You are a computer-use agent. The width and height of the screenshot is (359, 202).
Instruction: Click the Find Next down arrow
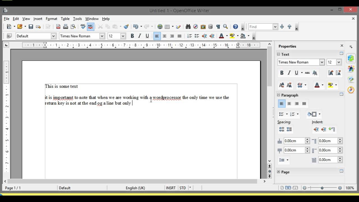[x=282, y=27]
